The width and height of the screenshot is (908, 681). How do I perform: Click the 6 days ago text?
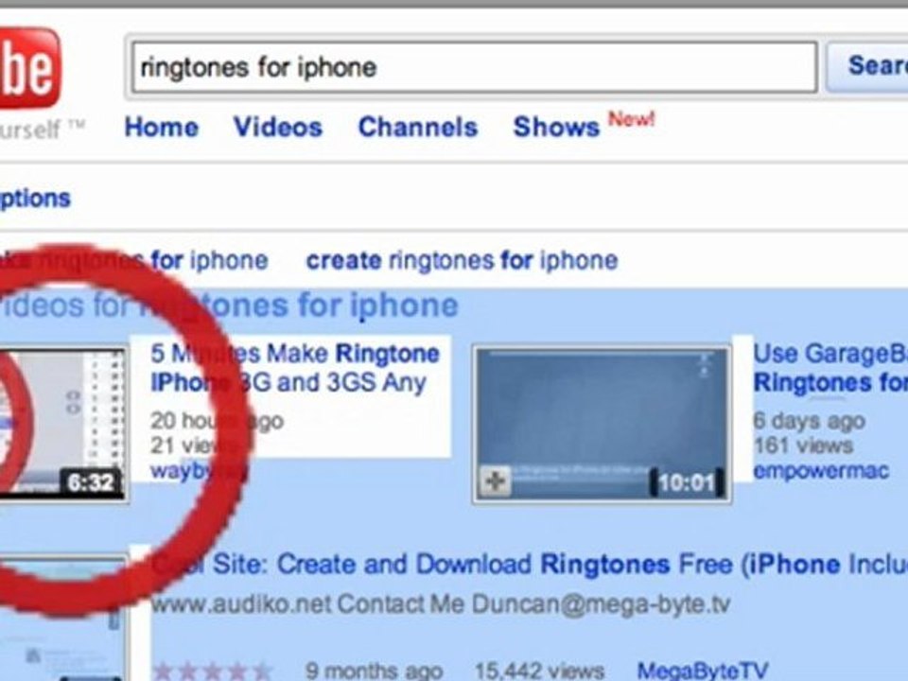[809, 421]
